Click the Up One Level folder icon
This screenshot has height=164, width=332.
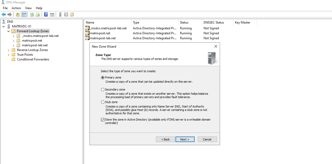tap(18, 15)
